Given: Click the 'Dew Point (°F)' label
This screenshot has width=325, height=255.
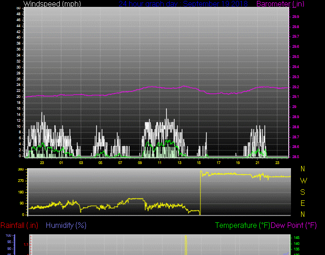Looking at the screenshot, I should tap(294, 226).
